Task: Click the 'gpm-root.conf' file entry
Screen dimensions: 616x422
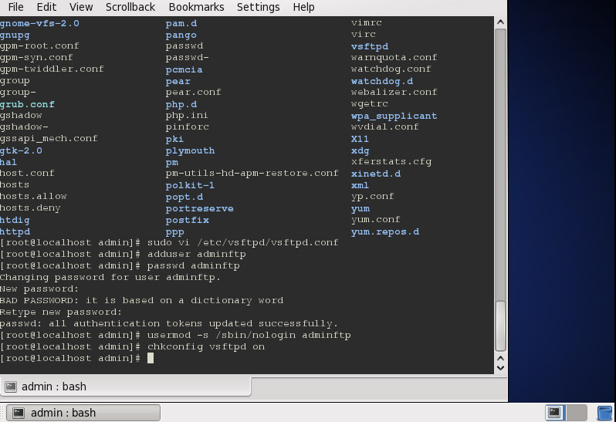Action: [x=39, y=46]
